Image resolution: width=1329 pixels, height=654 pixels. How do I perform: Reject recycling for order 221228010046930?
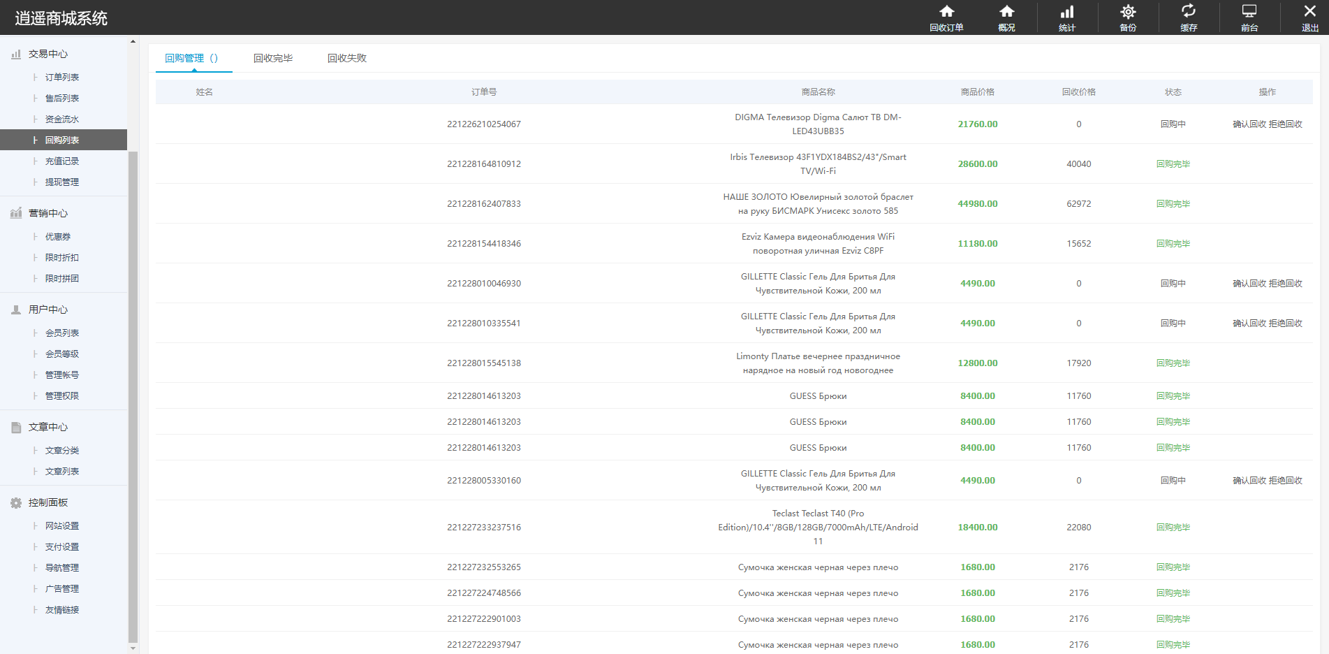[1286, 284]
